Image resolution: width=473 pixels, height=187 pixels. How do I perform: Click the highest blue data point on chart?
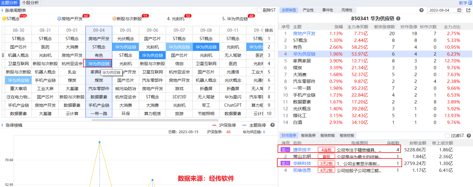click(x=99, y=142)
